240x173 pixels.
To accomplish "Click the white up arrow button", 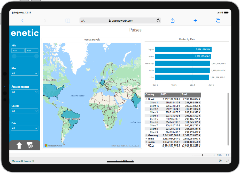I will pos(19,145).
